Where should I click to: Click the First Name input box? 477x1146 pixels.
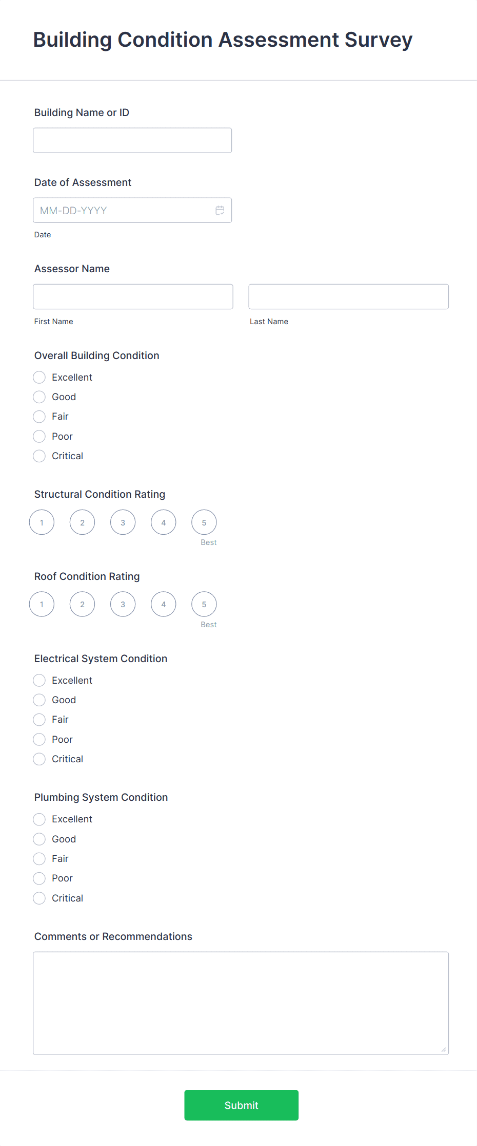point(132,296)
